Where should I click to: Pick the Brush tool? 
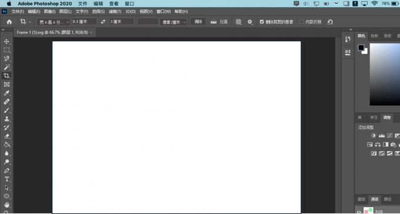click(x=6, y=111)
